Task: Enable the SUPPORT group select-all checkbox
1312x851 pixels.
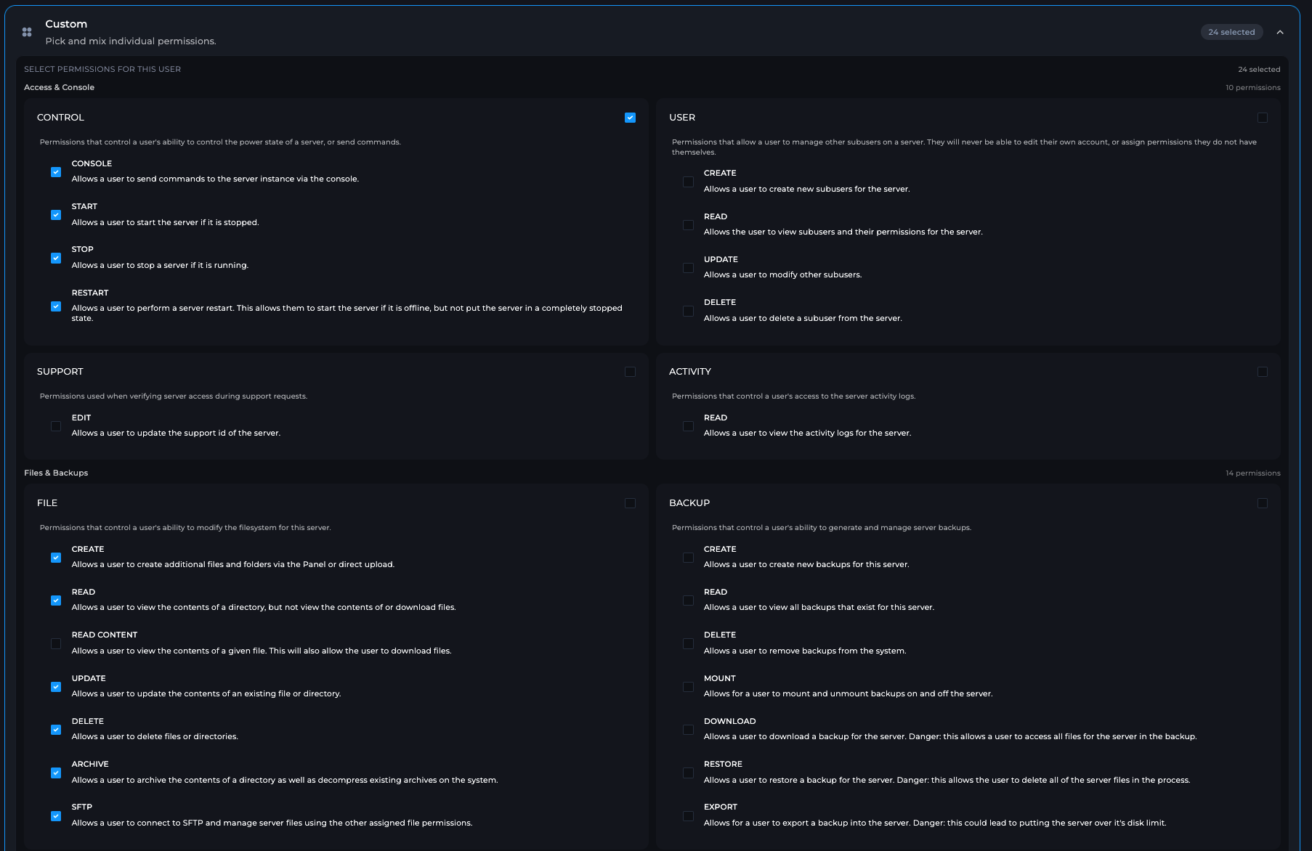Action: [x=630, y=372]
